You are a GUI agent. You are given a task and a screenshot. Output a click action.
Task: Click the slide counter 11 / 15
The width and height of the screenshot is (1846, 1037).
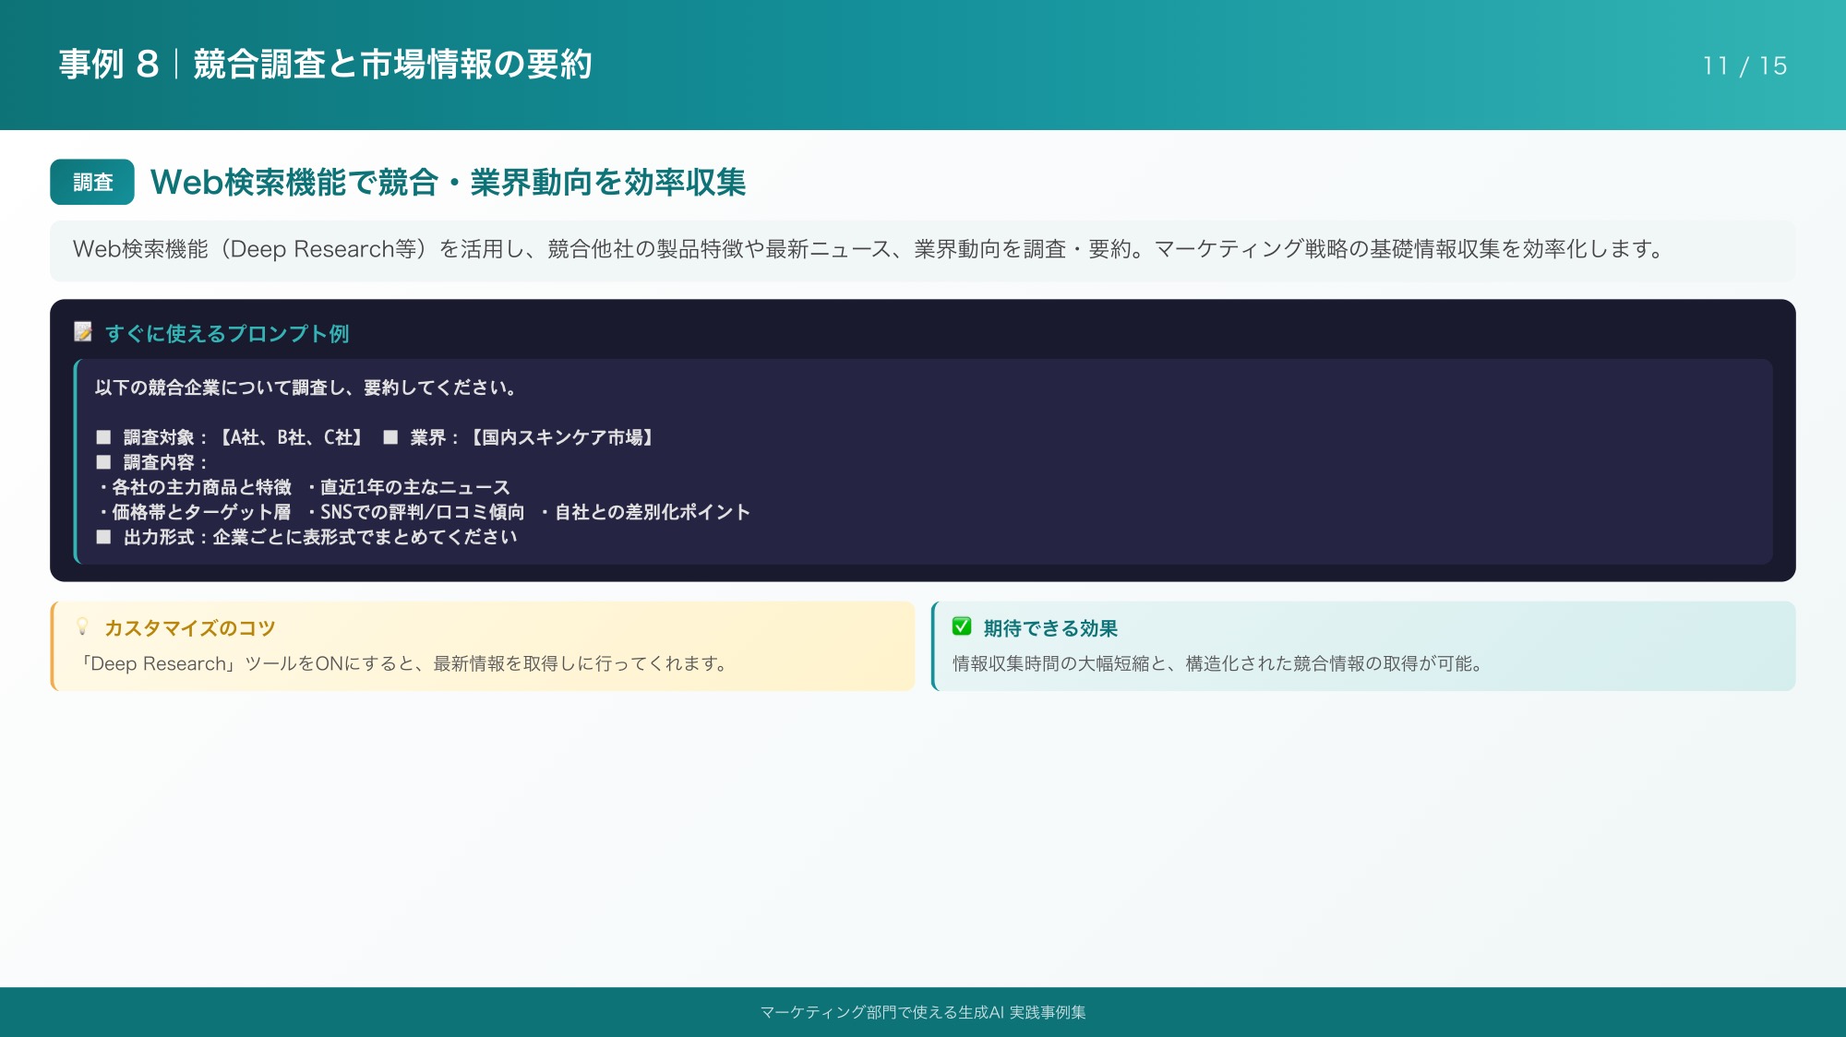pyautogui.click(x=1744, y=66)
